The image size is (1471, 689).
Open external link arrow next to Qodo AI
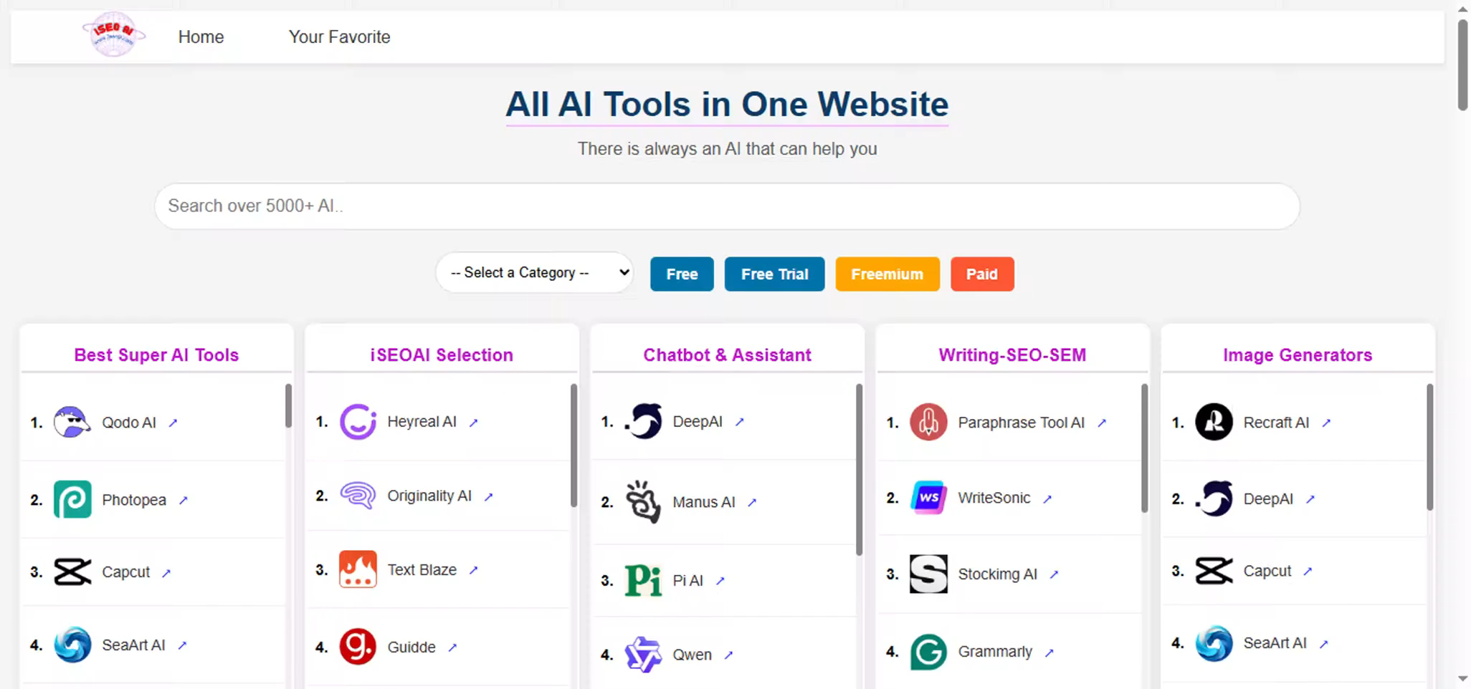click(x=173, y=423)
